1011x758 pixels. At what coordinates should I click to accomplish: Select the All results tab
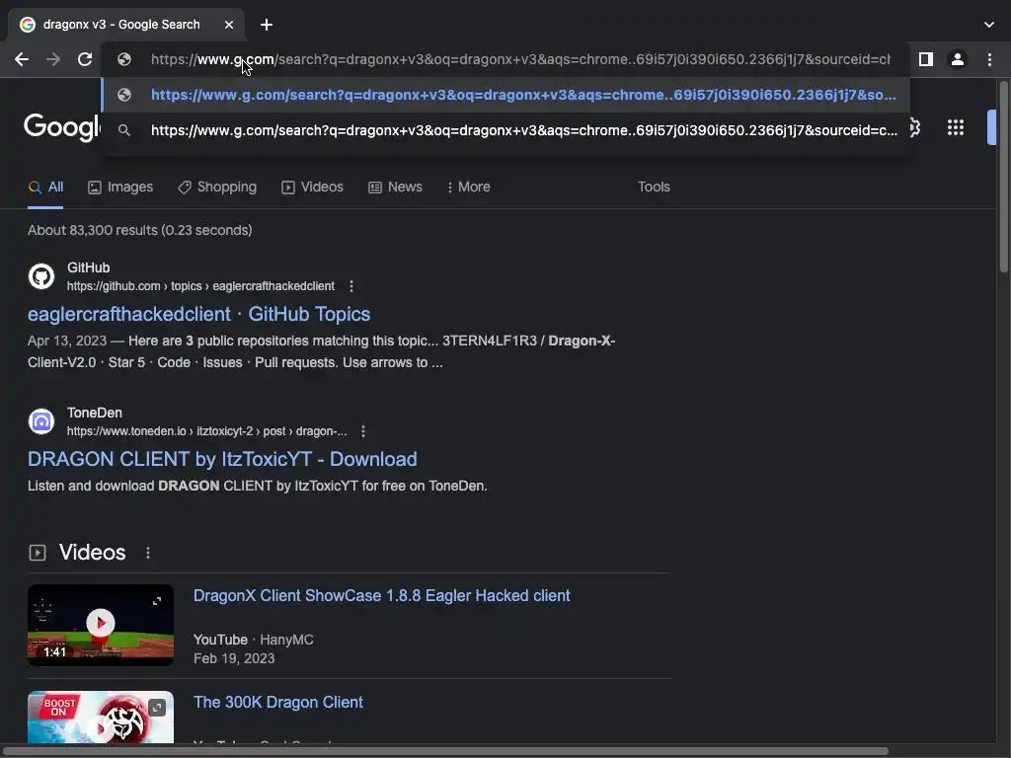pos(45,187)
